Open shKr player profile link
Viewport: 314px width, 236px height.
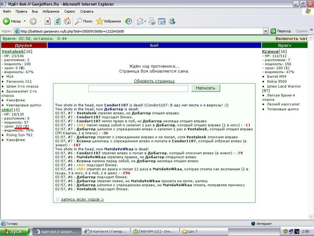tap(7, 110)
